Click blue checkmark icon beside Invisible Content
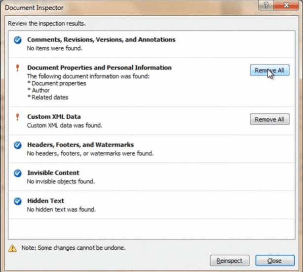Image resolution: width=303 pixels, height=272 pixels. 18,173
